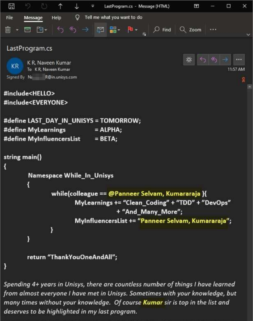Delete message with trash icon
The height and width of the screenshot is (321, 253).
click(8, 30)
